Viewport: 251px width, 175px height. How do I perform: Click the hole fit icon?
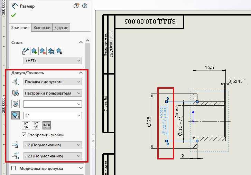tap(16, 104)
